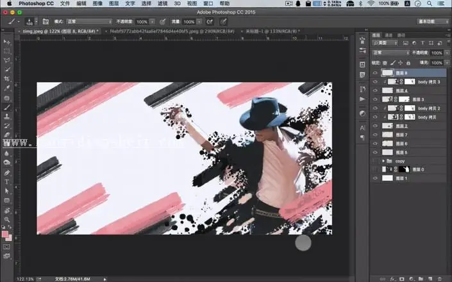Open the brush preset picker arrow
Viewport: 452px width, 282px height.
37,22
